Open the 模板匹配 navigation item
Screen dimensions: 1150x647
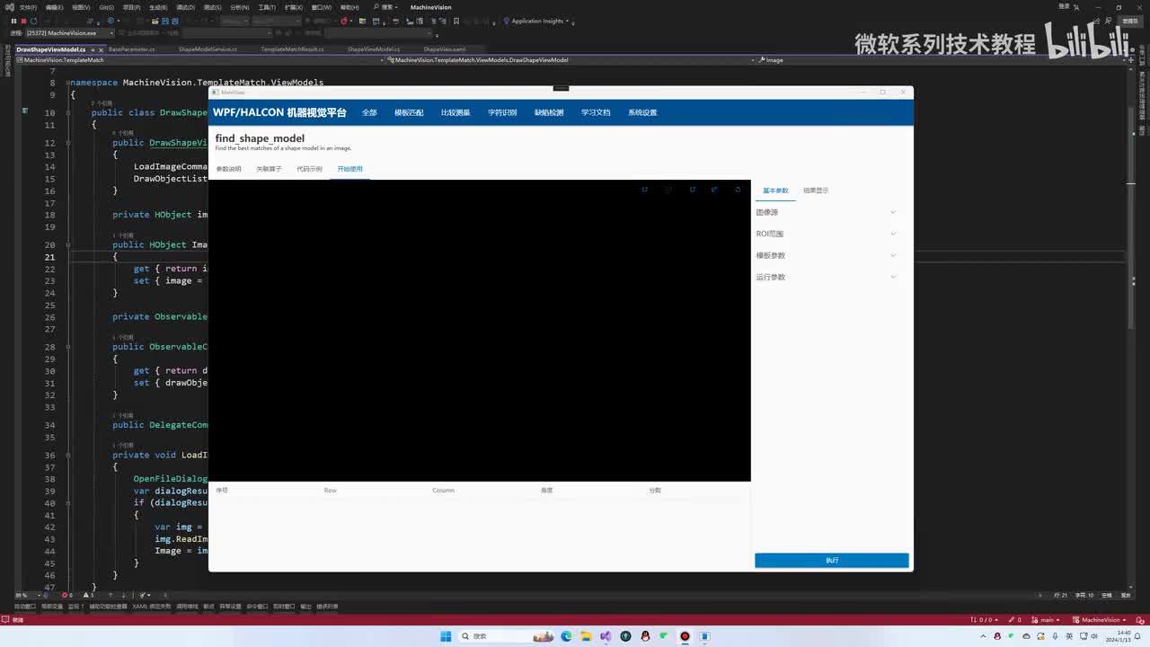tap(409, 112)
